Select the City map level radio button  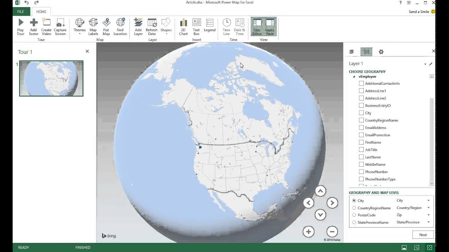tap(354, 201)
